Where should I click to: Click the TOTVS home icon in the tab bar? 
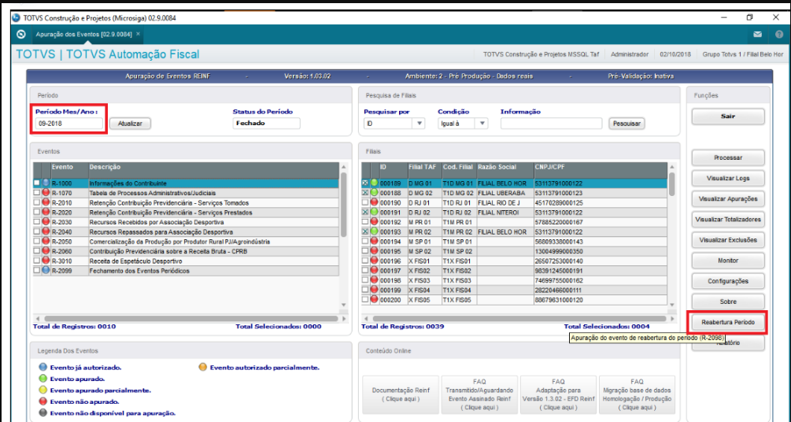coord(20,35)
